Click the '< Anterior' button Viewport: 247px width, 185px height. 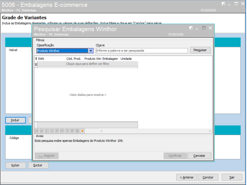tap(187, 177)
